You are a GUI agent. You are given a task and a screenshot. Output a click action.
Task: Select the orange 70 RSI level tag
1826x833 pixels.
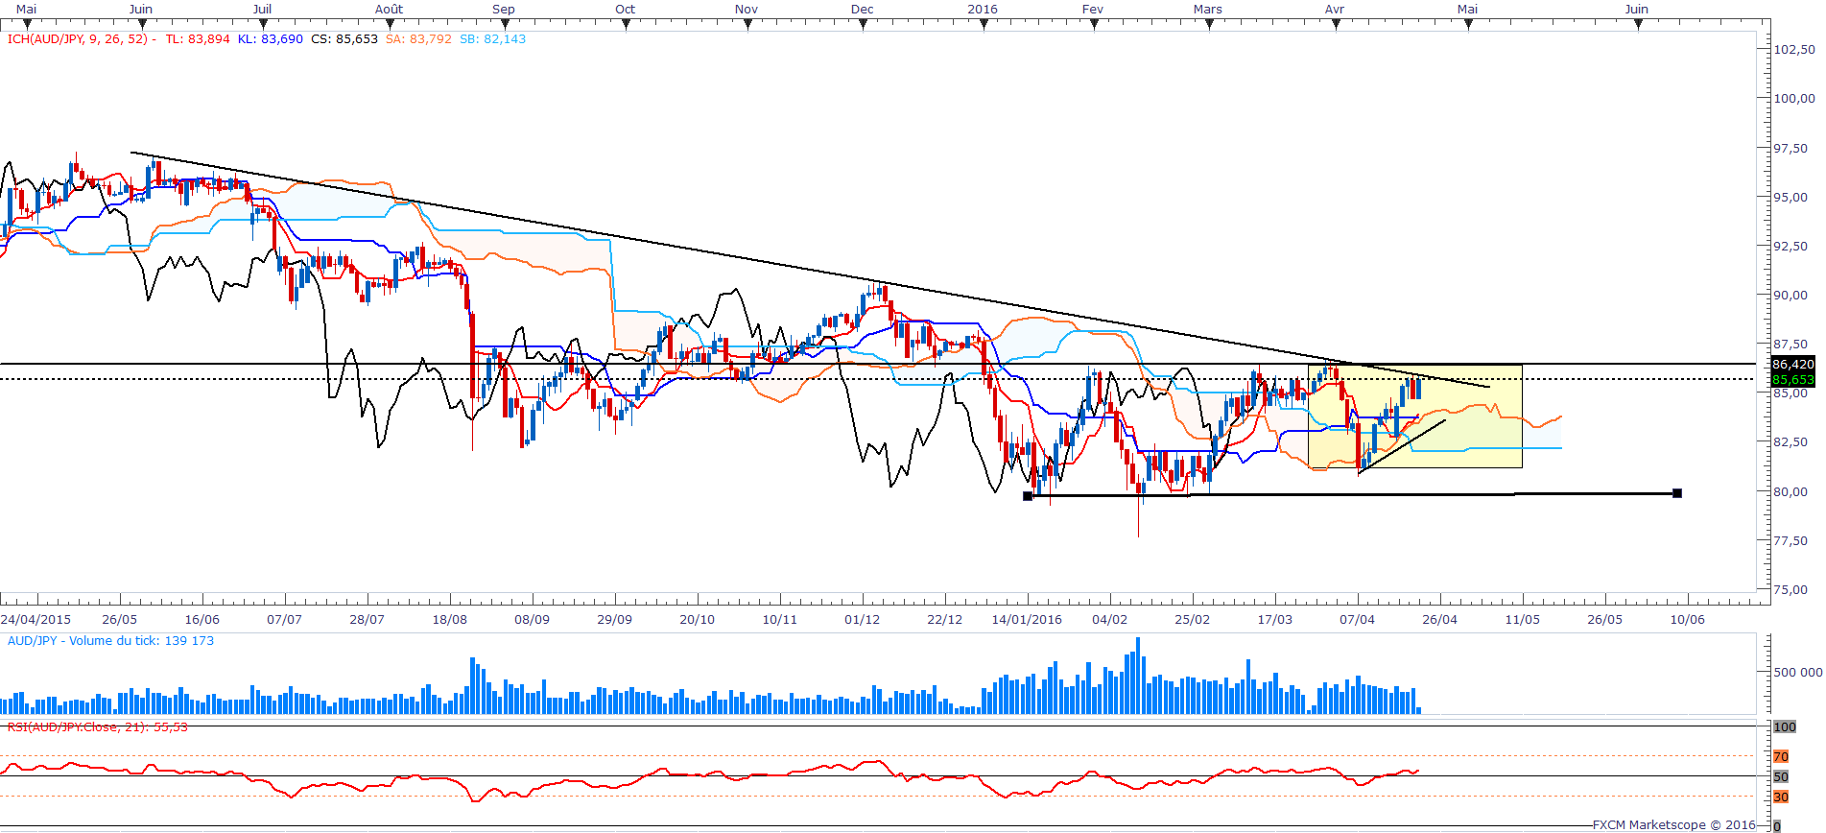(1781, 757)
